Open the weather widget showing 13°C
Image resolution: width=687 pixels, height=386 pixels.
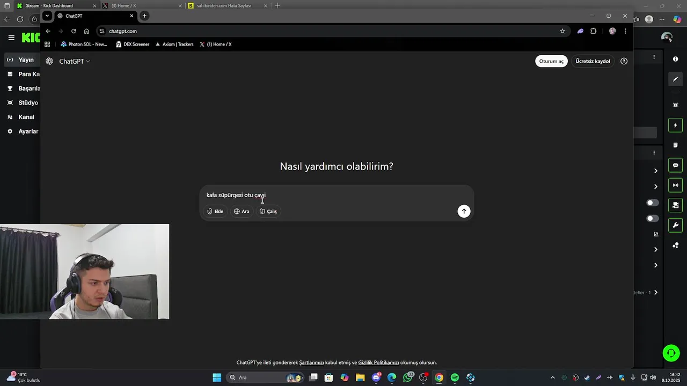pos(23,377)
